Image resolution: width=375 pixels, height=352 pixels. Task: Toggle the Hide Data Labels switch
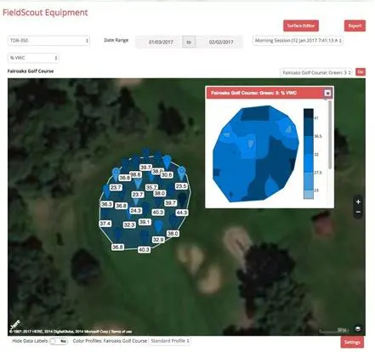[x=59, y=341]
